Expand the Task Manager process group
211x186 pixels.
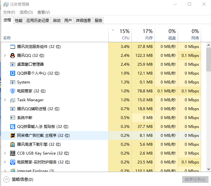(x=5, y=100)
